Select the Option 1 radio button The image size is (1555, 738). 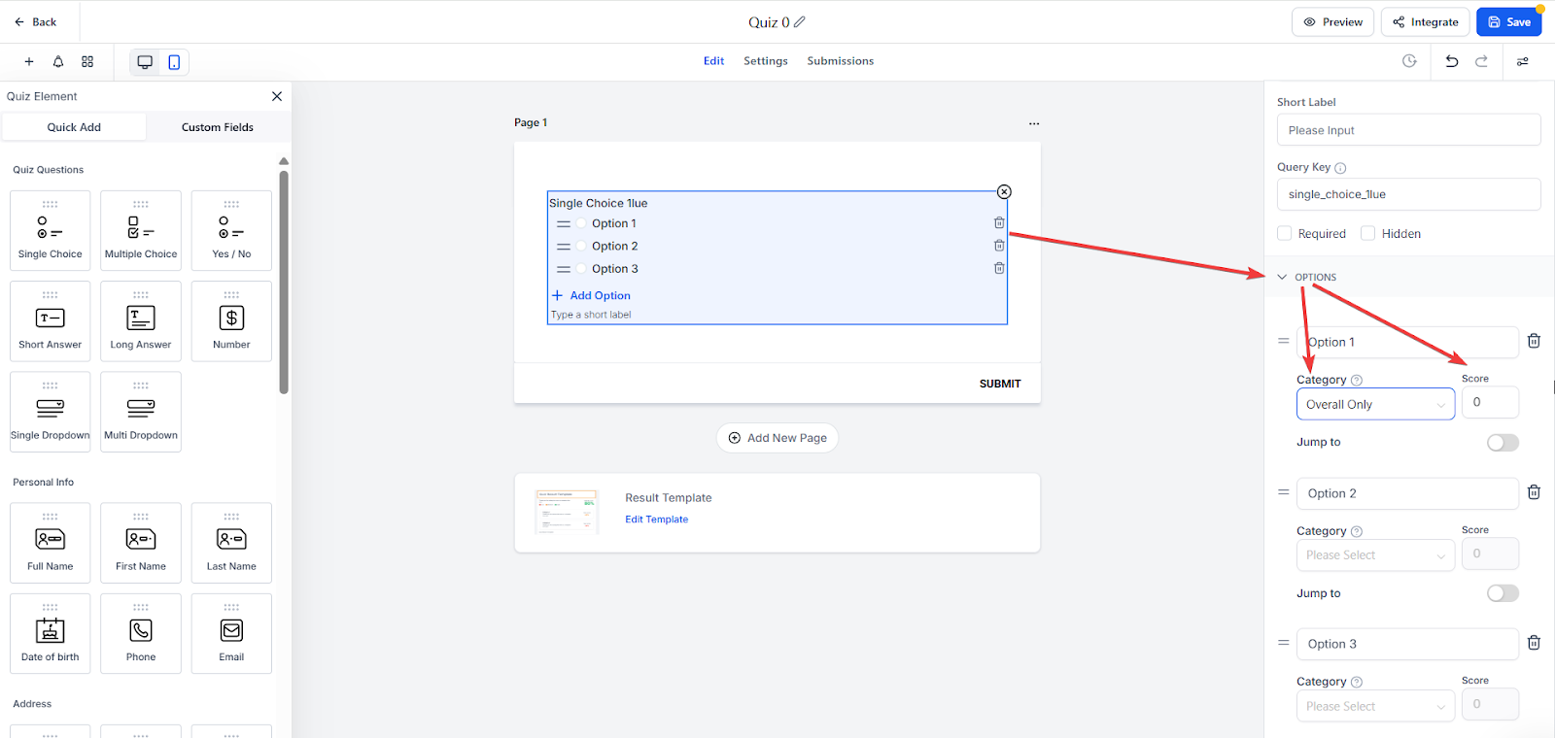point(581,223)
